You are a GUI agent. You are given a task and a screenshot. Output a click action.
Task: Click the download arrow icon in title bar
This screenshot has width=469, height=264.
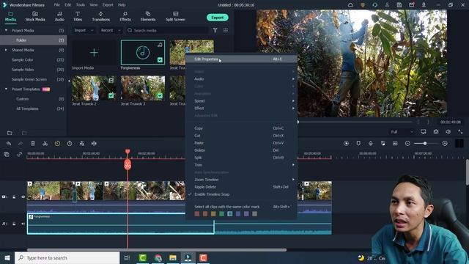[x=424, y=5]
